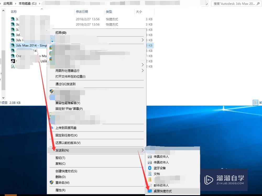Sort files by the 修改日期 column header
The width and height of the screenshot is (262, 196).
point(82,12)
